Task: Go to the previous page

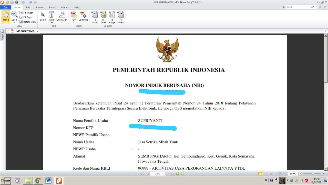Action: pyautogui.click(x=148, y=174)
